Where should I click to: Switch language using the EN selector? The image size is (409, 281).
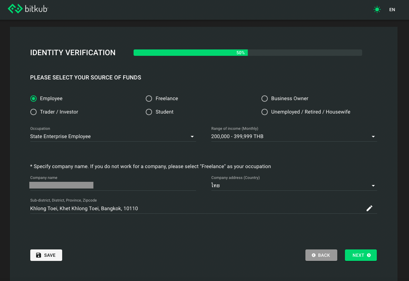click(392, 10)
